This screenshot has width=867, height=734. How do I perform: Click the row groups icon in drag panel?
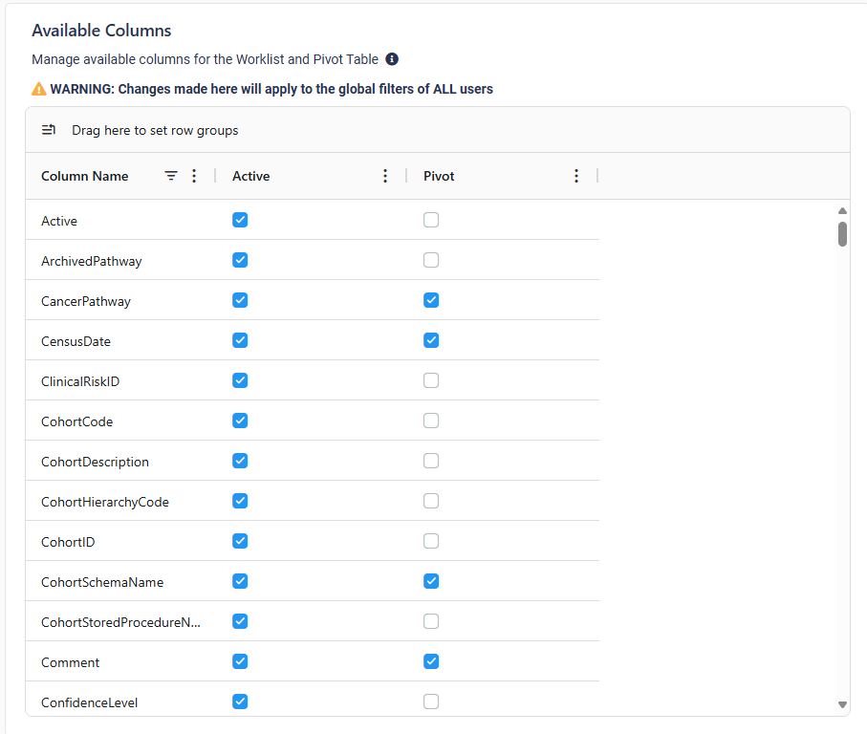(49, 130)
